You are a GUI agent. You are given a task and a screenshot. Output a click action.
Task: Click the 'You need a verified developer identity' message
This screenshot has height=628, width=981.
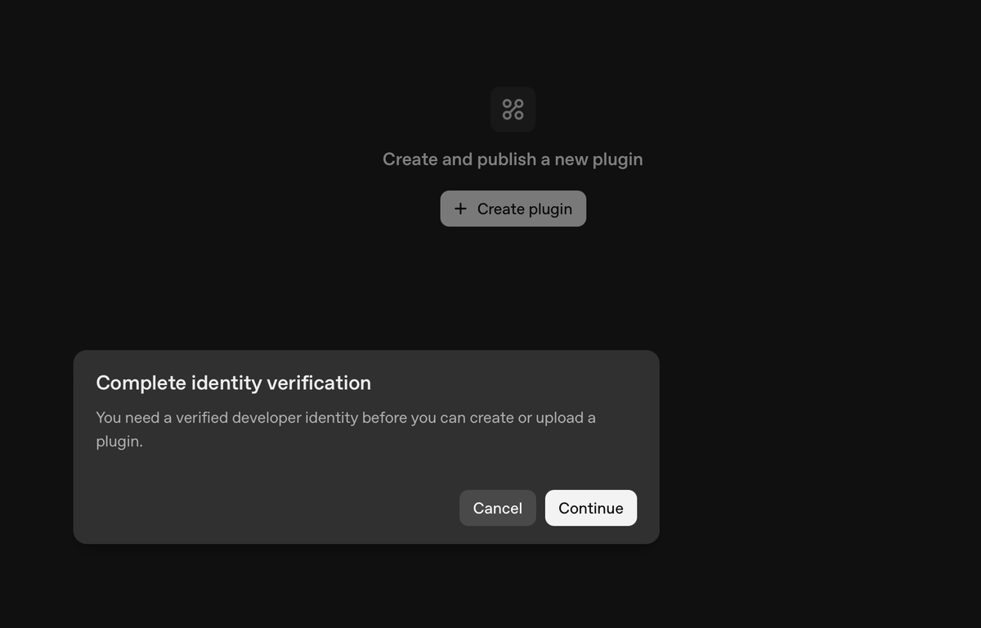click(346, 429)
